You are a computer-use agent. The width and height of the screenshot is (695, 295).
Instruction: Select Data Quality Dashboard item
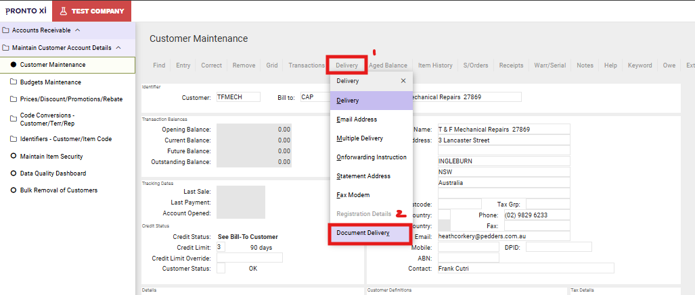click(x=53, y=173)
